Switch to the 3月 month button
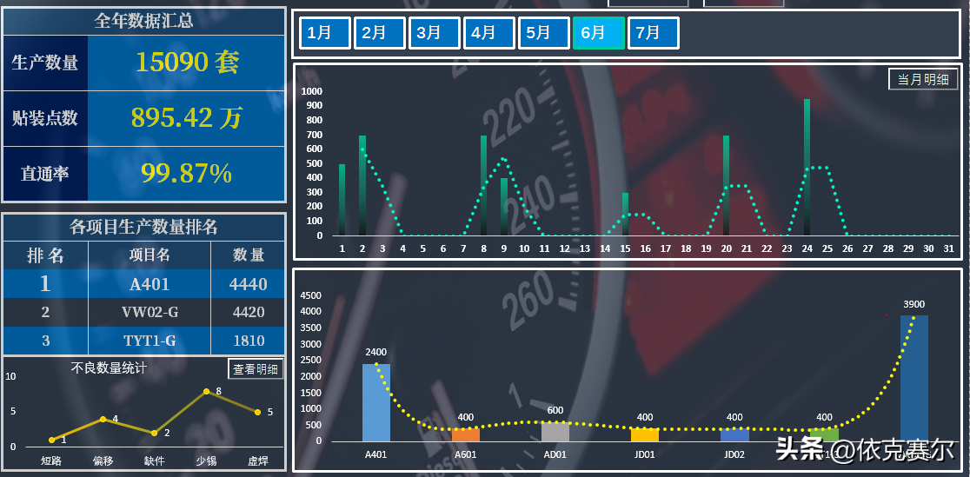The width and height of the screenshot is (970, 477). tap(434, 33)
